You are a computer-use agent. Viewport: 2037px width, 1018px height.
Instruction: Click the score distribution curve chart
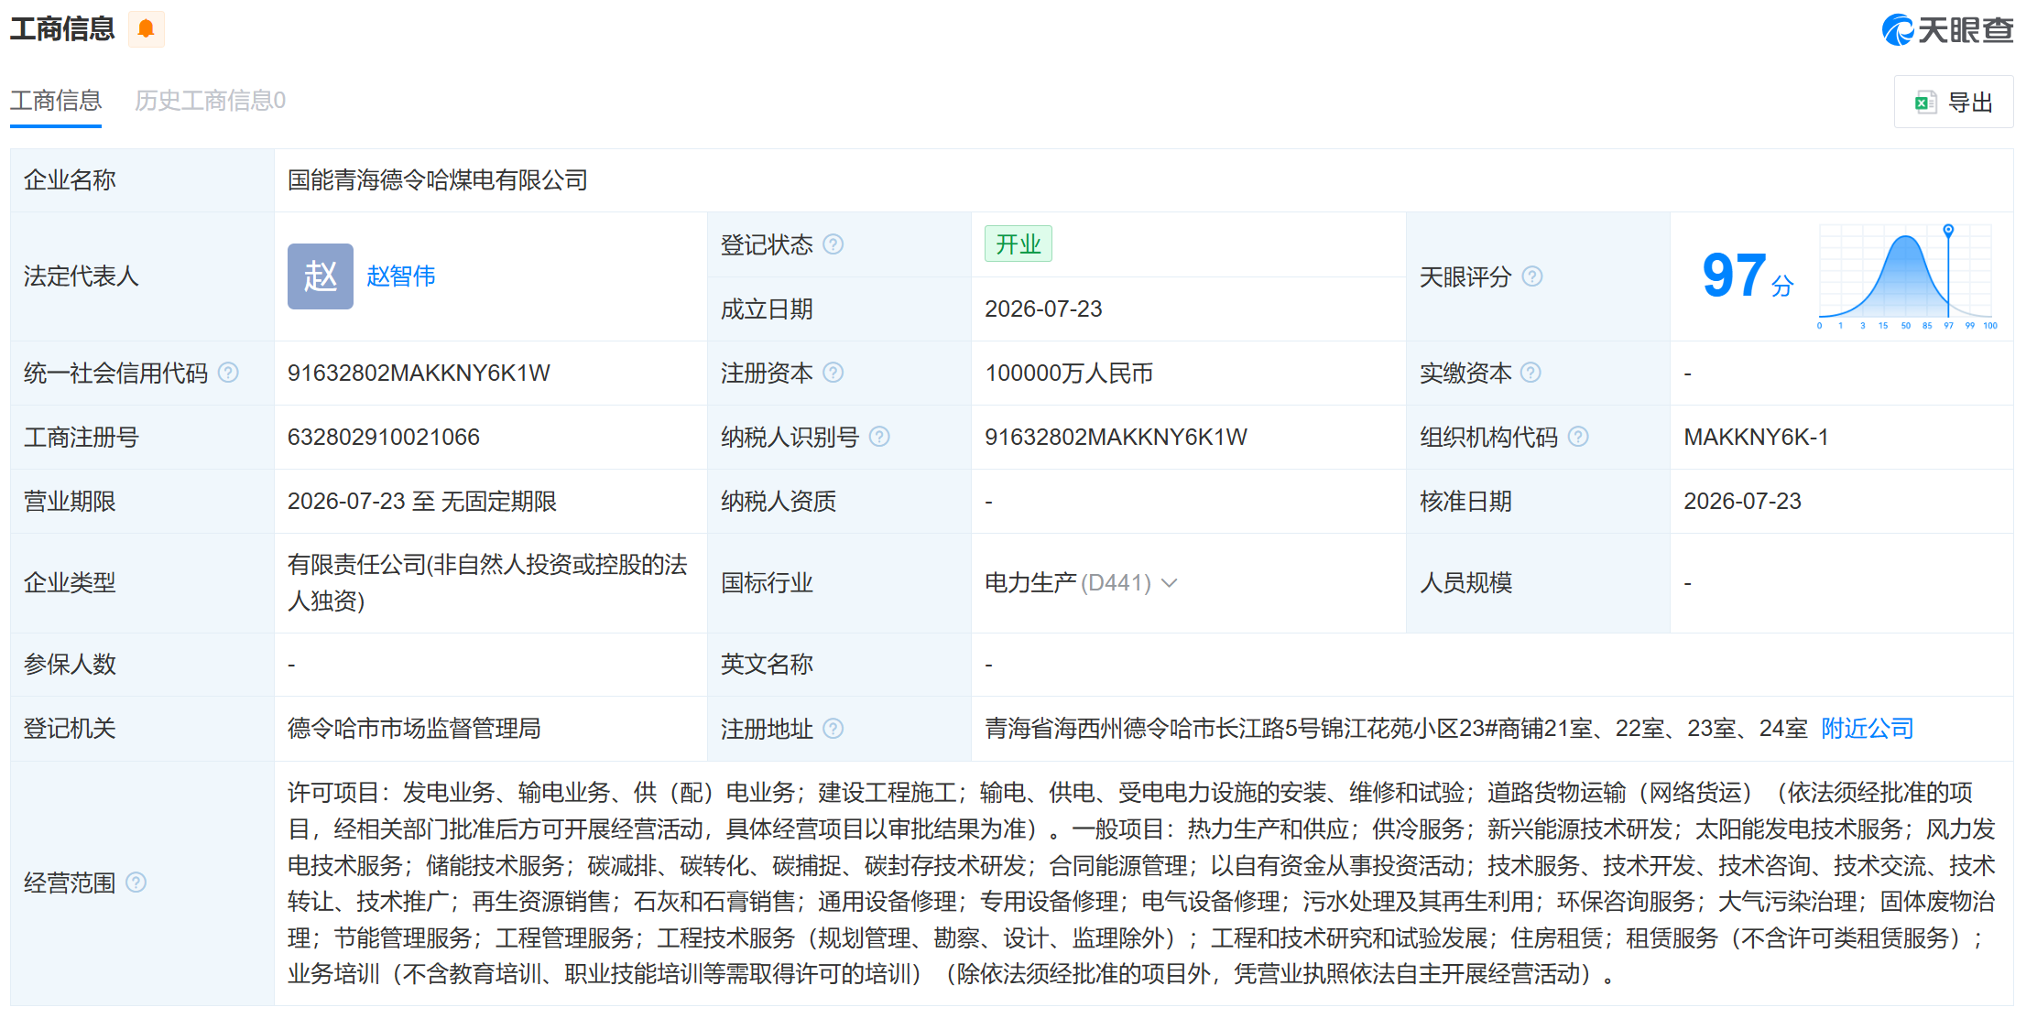pyautogui.click(x=1905, y=276)
